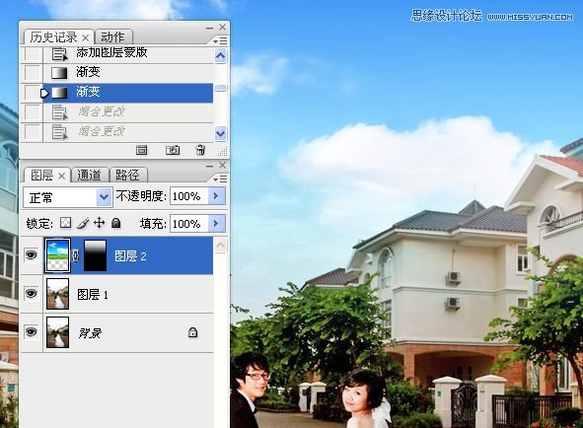Click layers list scrollbar up arrow
This screenshot has height=428, width=583.
pos(221,245)
